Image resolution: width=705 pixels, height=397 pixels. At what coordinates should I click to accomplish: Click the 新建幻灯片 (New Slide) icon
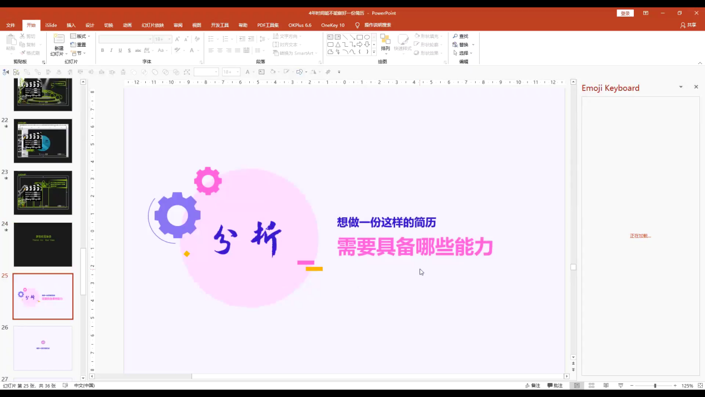point(58,39)
